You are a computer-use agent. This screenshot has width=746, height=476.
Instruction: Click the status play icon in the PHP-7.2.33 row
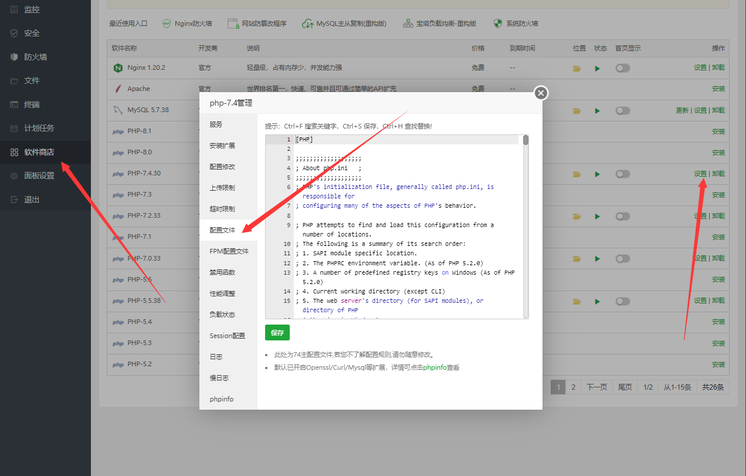pos(598,216)
